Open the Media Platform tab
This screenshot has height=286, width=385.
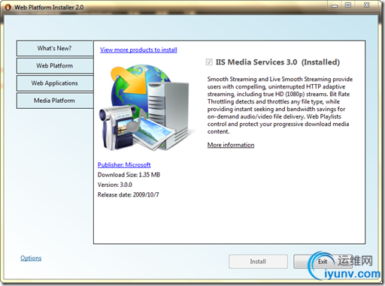pyautogui.click(x=55, y=101)
